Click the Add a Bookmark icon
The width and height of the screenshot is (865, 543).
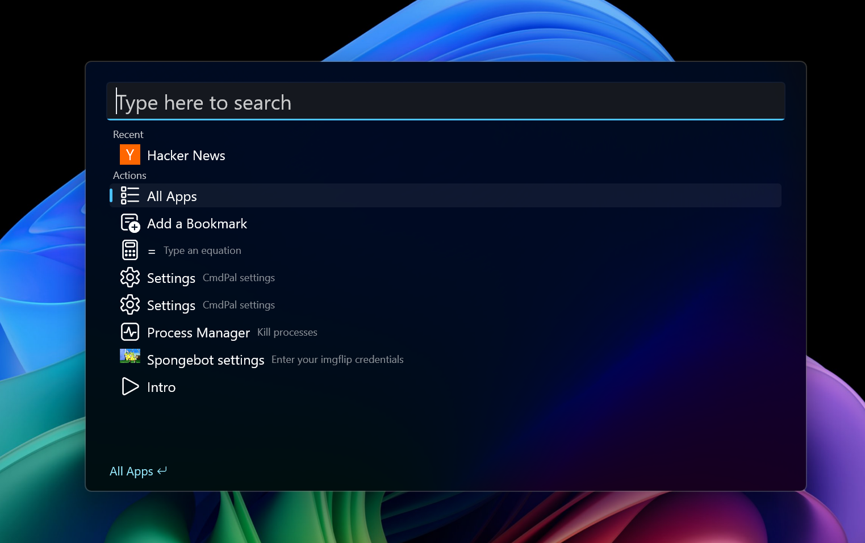tap(129, 223)
